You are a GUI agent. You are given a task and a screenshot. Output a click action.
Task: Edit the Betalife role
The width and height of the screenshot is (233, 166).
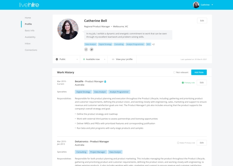pos(202,82)
